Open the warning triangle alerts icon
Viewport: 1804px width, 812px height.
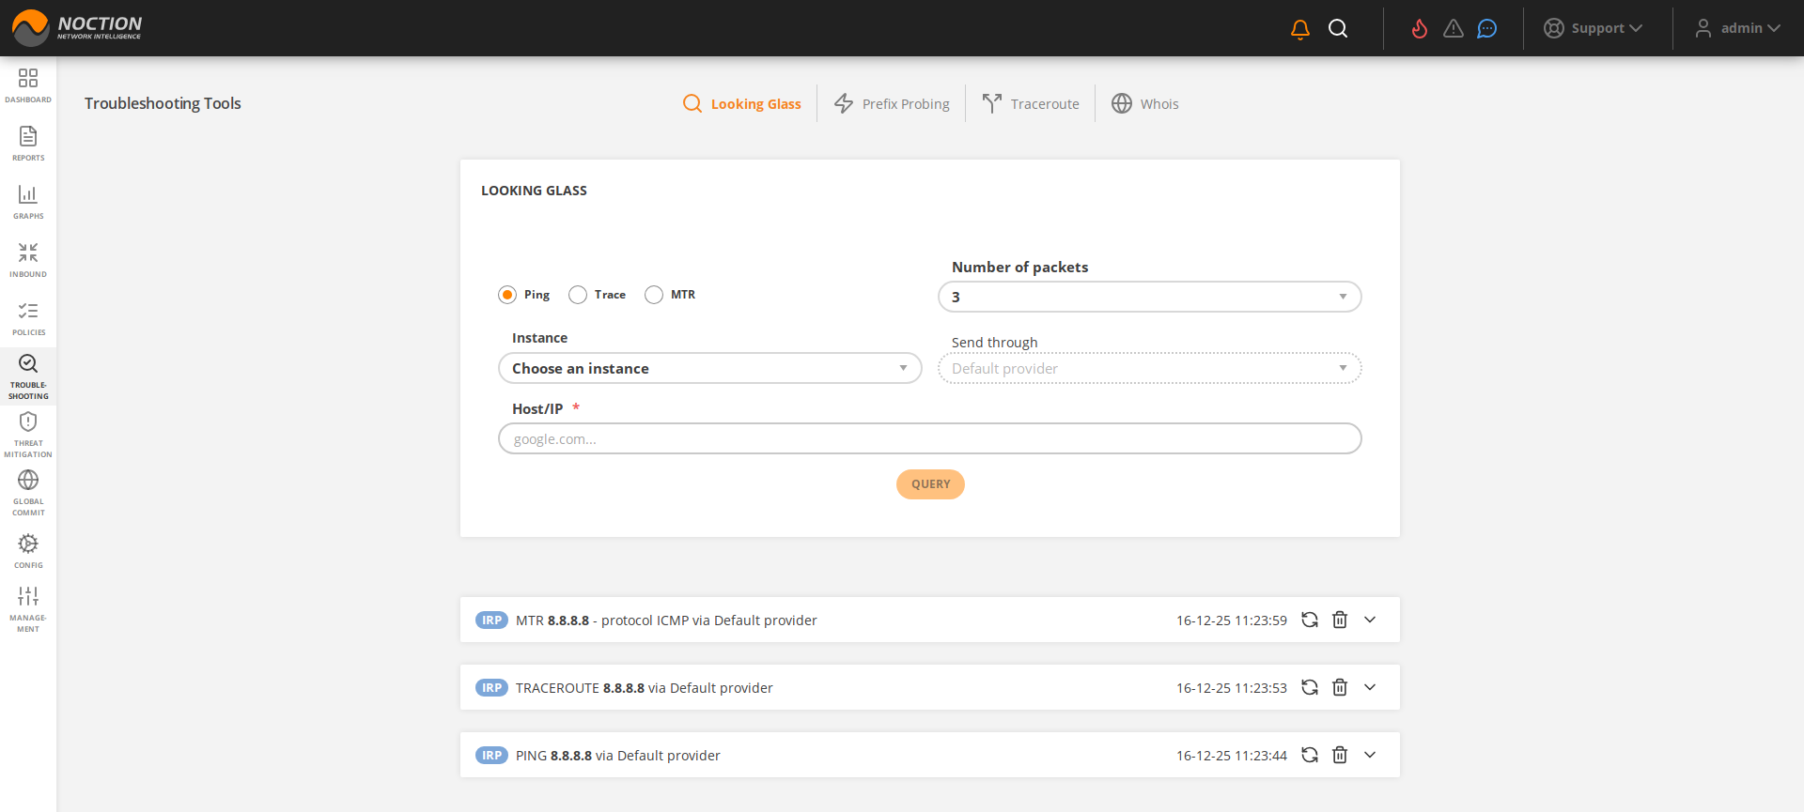[1453, 29]
